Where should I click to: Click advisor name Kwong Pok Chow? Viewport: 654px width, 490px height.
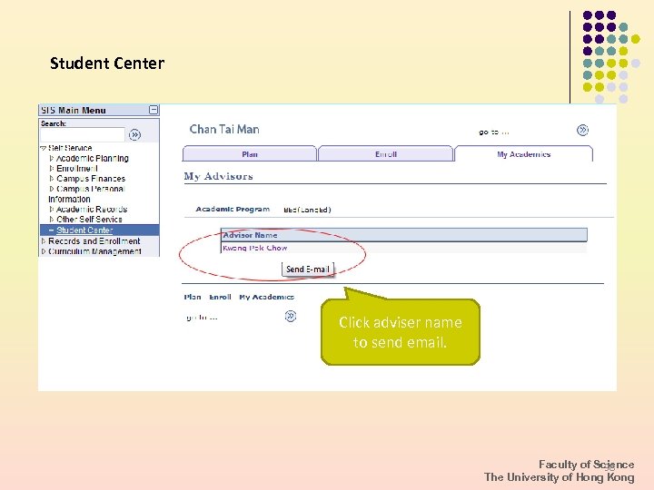coord(255,248)
